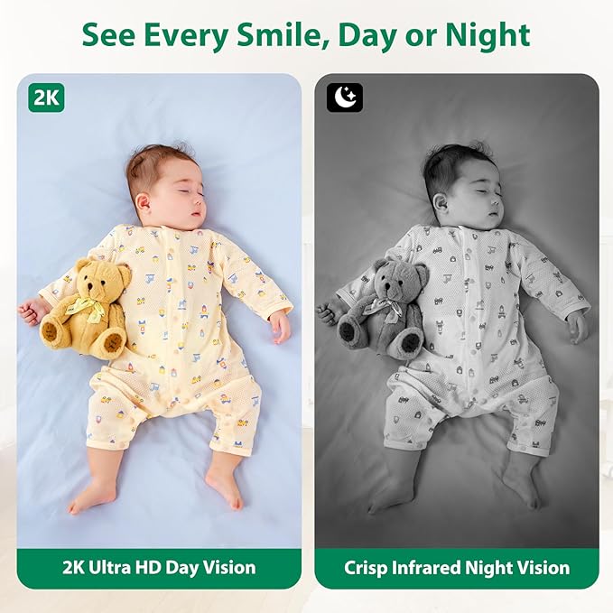Screen dimensions: 613x613
Task: Click the gray teddy bear in night image
Action: click(x=383, y=308)
